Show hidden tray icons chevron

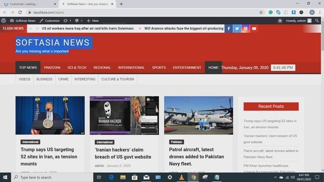pos(275,177)
